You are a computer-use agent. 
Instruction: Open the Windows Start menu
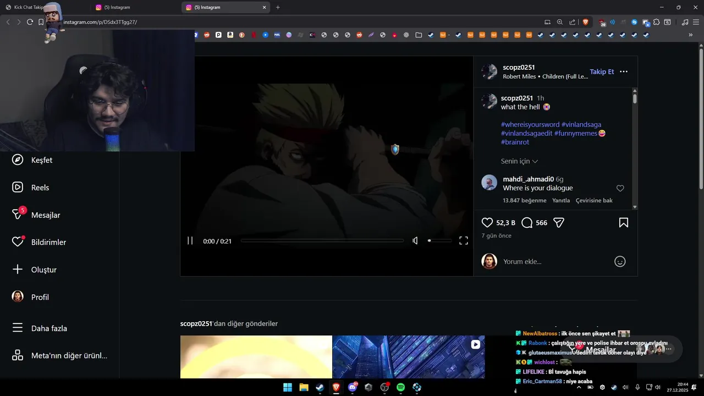tap(288, 387)
